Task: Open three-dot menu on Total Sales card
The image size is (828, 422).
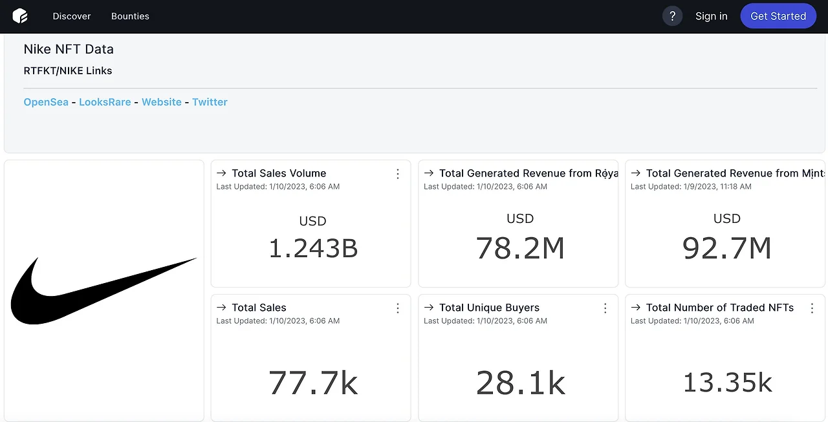Action: point(398,308)
